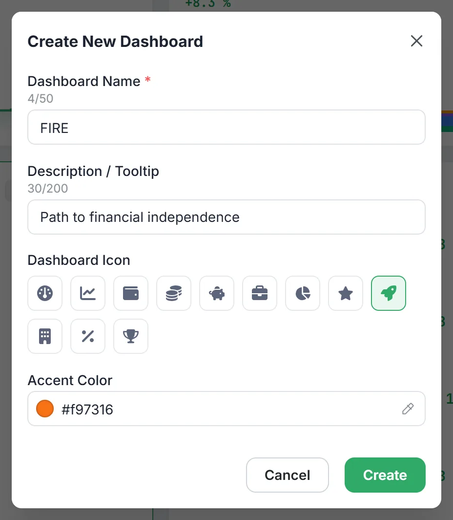This screenshot has width=453, height=520.
Task: Create the new dashboard
Action: click(x=385, y=475)
